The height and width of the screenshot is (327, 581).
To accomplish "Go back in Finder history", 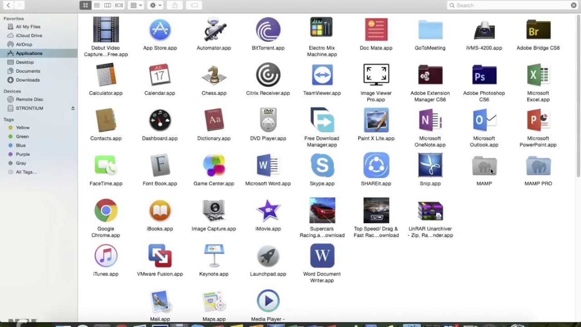I will [x=8, y=5].
